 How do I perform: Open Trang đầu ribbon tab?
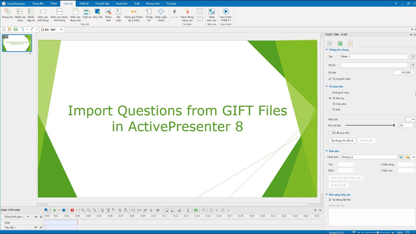point(38,4)
